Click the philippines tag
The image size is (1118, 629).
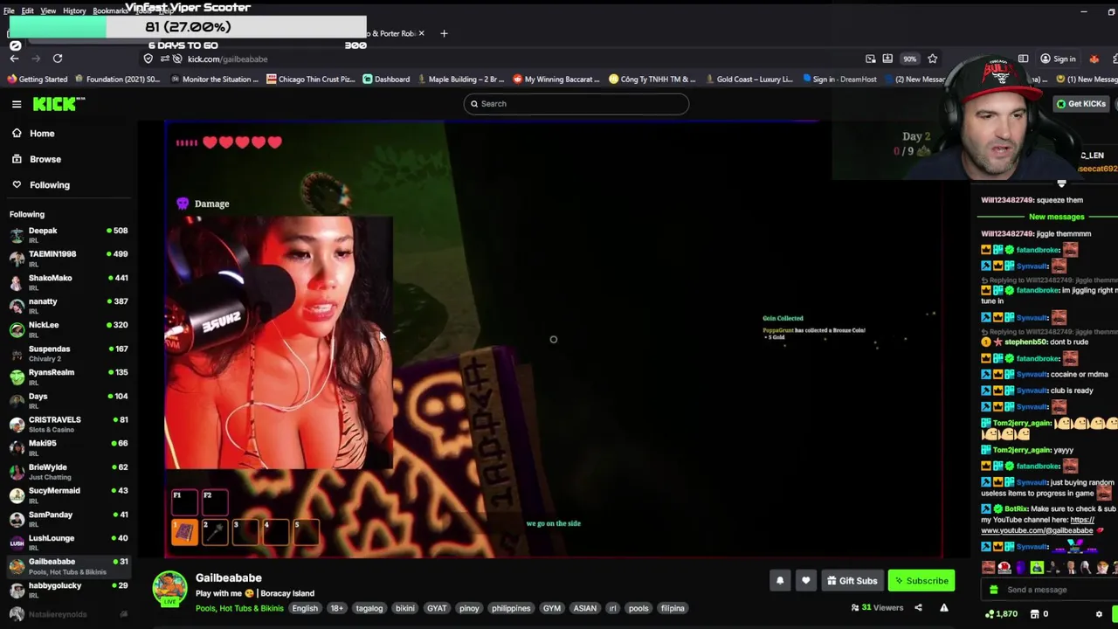coord(511,608)
